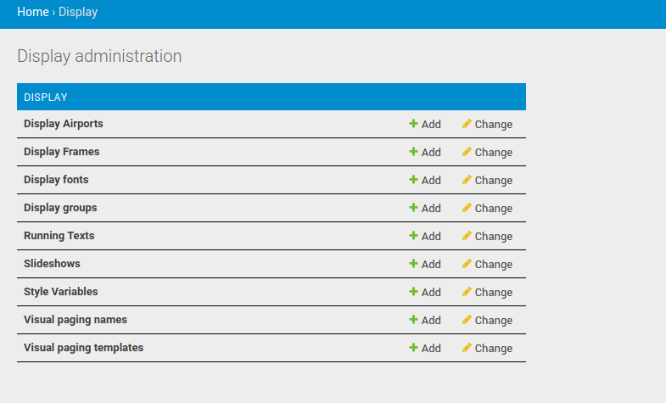The height and width of the screenshot is (403, 666).
Task: Click the green plus icon for Style Variables
Action: (413, 292)
